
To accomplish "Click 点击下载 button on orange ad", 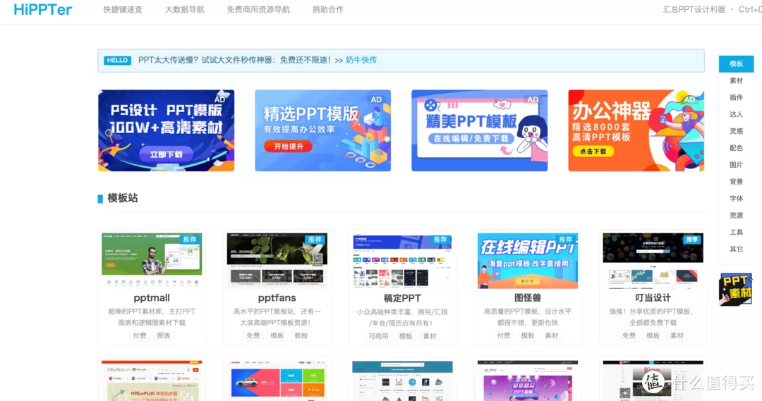I will point(593,151).
